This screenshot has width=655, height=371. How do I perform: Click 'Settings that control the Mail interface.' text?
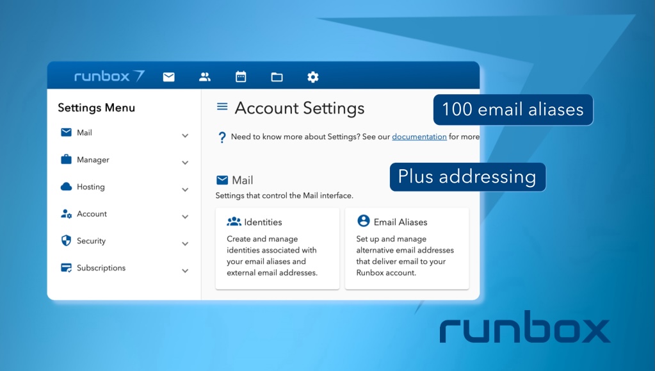click(284, 195)
